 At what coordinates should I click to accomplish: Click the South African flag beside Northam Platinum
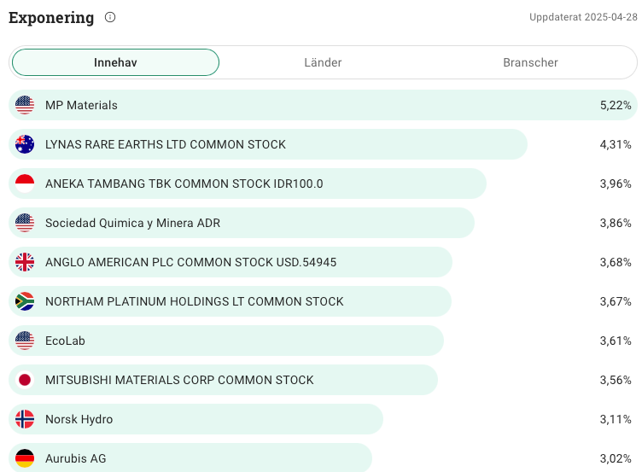[25, 301]
